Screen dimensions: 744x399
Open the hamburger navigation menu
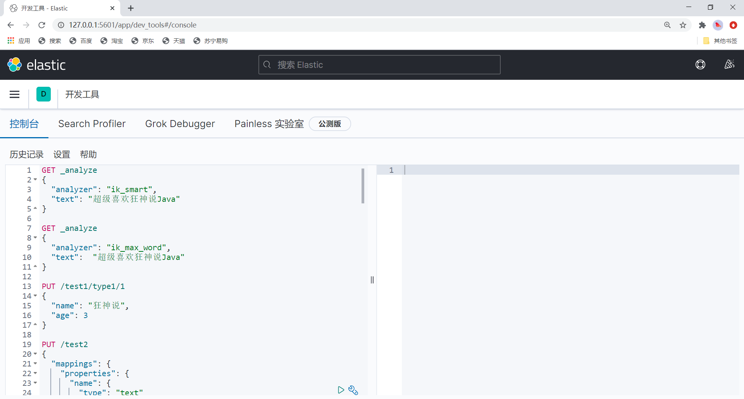tap(14, 95)
